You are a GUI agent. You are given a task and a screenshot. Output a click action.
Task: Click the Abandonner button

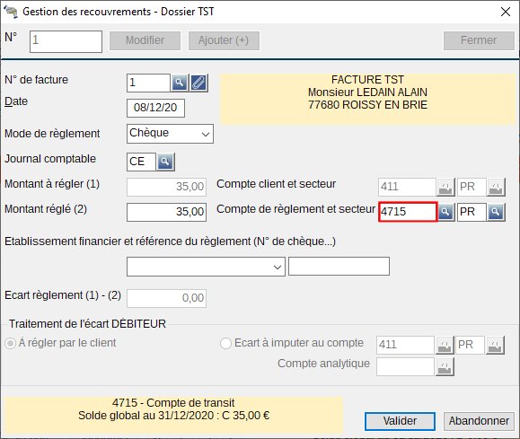pos(479,421)
